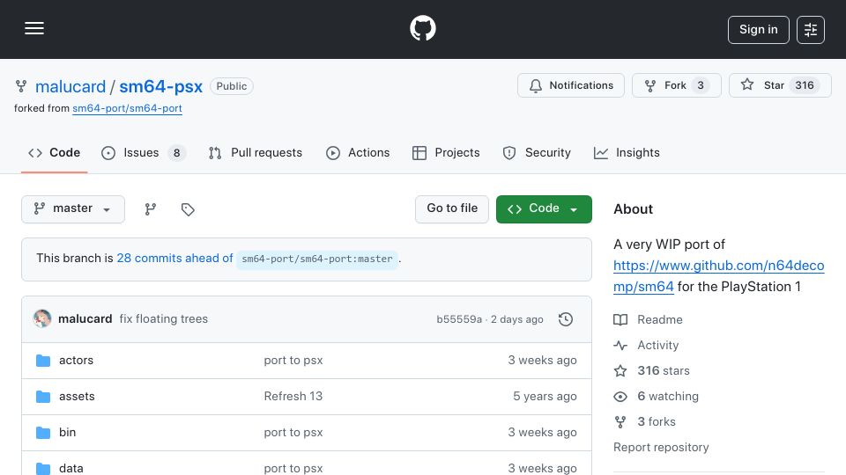The width and height of the screenshot is (846, 475).
Task: Toggle repository Notifications
Action: coord(571,85)
